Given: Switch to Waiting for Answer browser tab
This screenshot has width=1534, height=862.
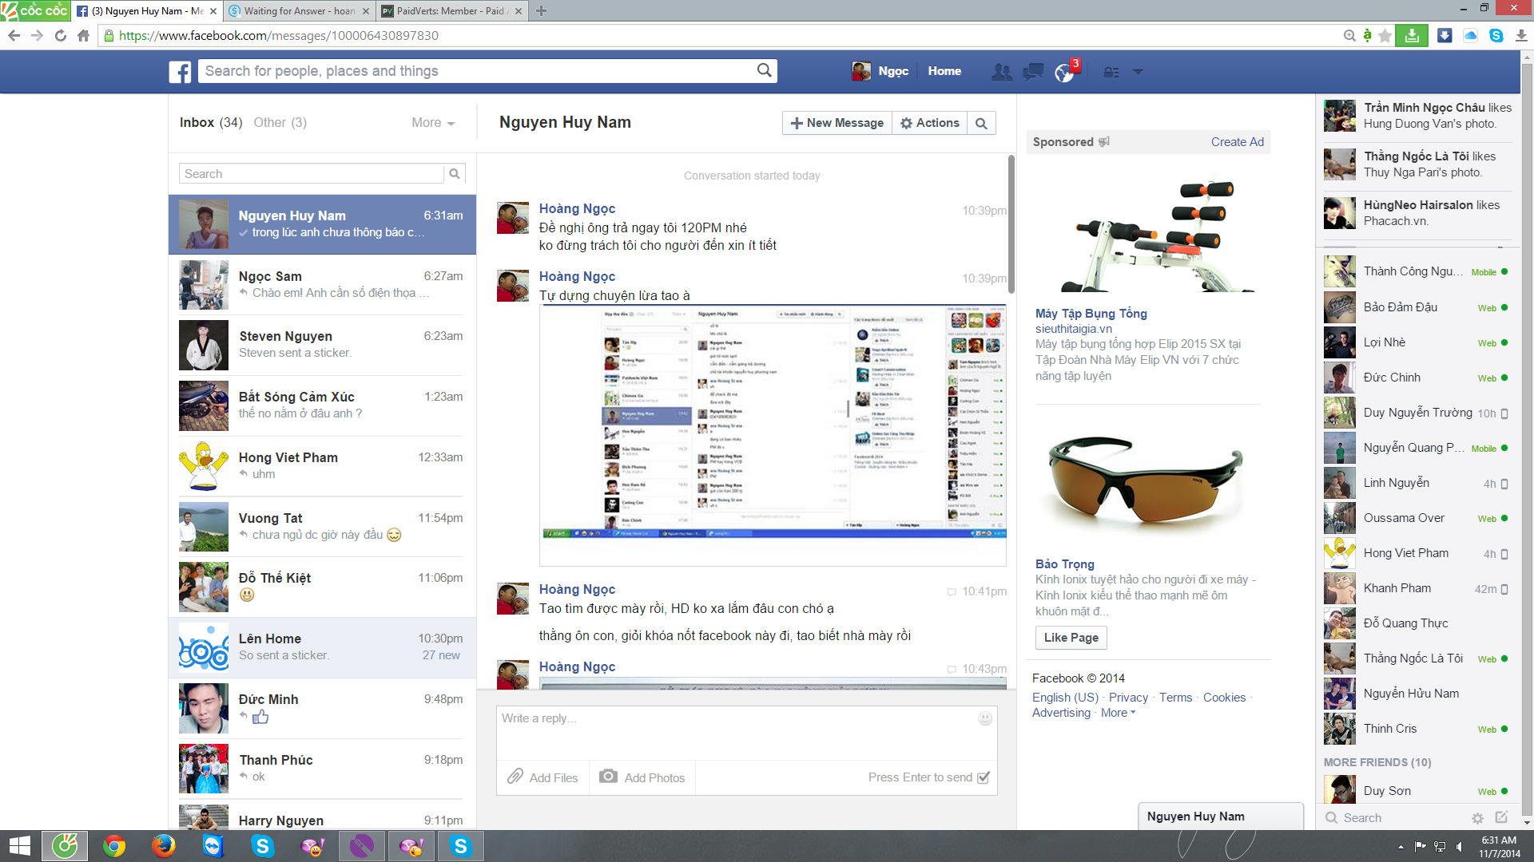Looking at the screenshot, I should 299,11.
